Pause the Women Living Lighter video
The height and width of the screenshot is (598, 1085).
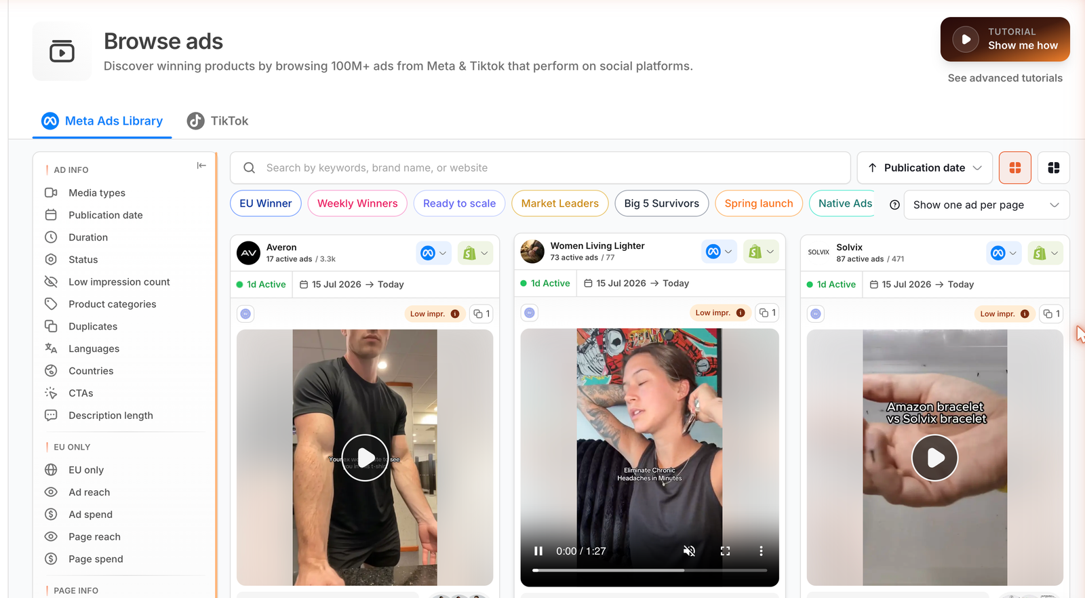click(x=538, y=551)
